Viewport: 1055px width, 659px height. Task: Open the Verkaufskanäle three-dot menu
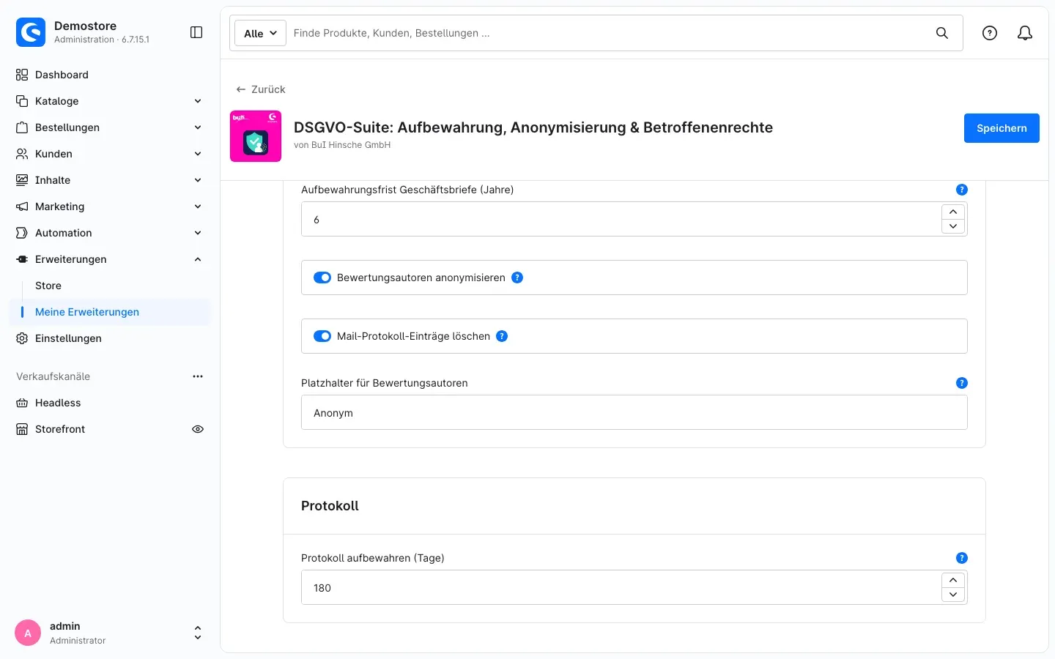[x=198, y=376]
